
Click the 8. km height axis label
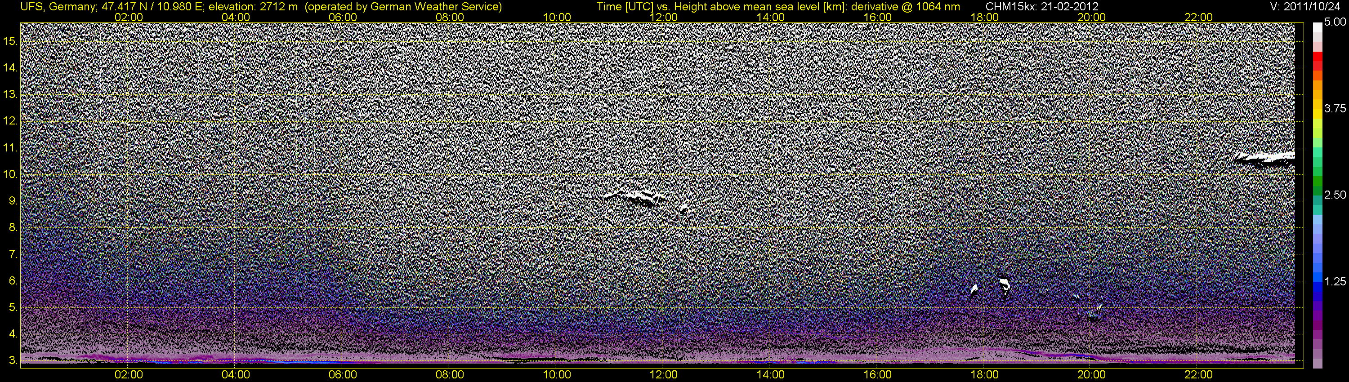point(13,228)
